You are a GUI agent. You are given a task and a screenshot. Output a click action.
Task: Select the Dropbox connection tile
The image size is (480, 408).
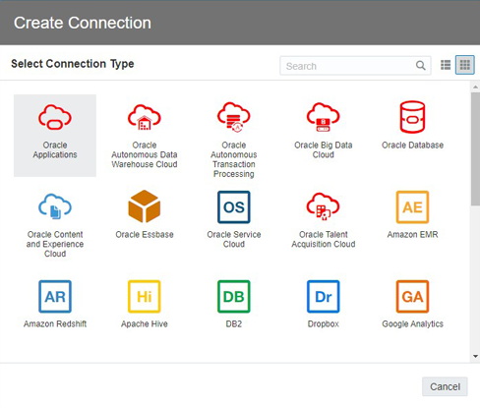click(x=324, y=315)
